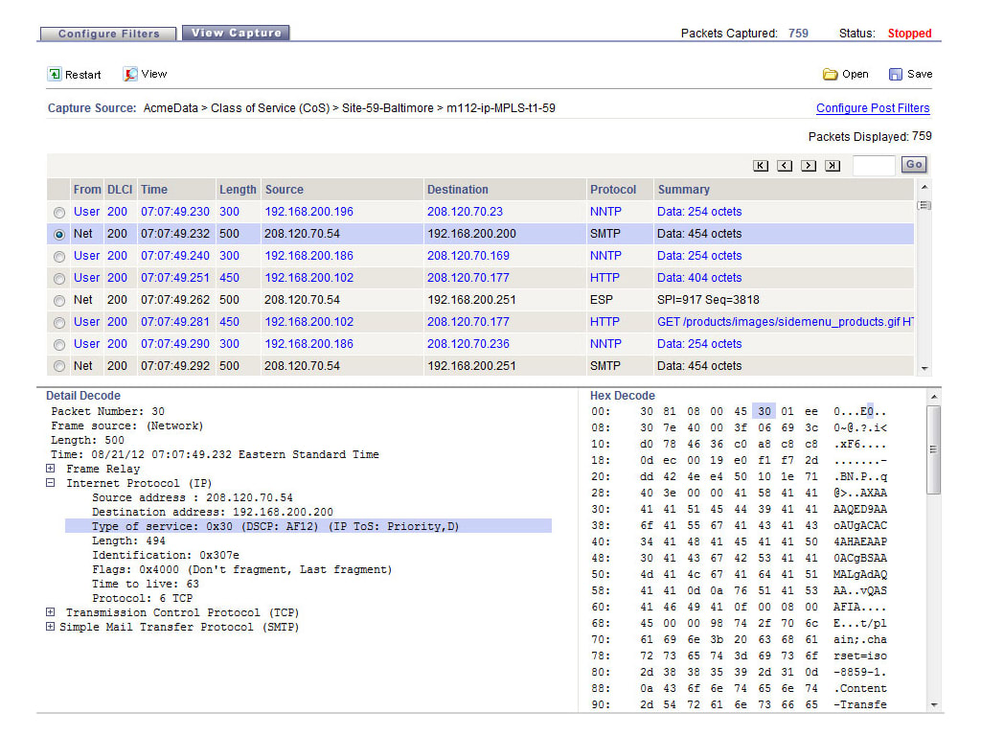Image resolution: width=981 pixels, height=736 pixels.
Task: Select radio for packet at 07:07:49.281
Action: pos(59,323)
